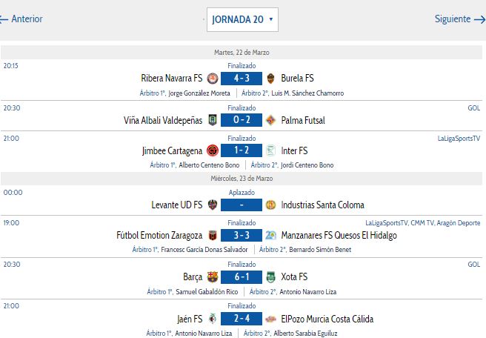
Task: Open the postponed Levante match score box
Action: (x=242, y=205)
